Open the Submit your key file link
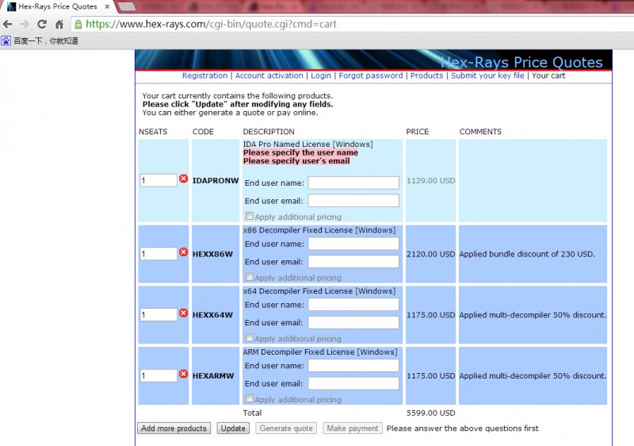 (x=487, y=75)
